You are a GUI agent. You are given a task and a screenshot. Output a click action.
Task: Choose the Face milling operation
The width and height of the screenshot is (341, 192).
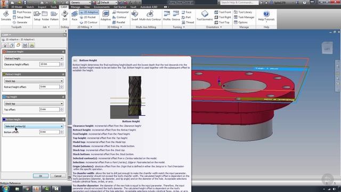pos(75,15)
